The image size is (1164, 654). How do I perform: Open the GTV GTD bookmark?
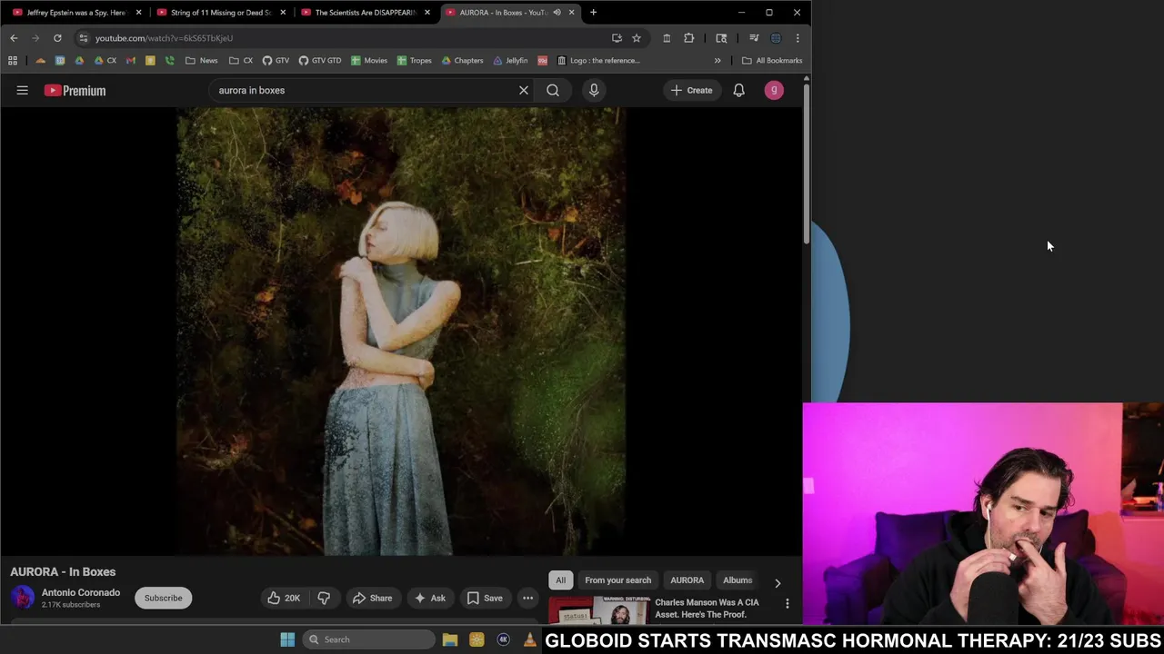(319, 61)
